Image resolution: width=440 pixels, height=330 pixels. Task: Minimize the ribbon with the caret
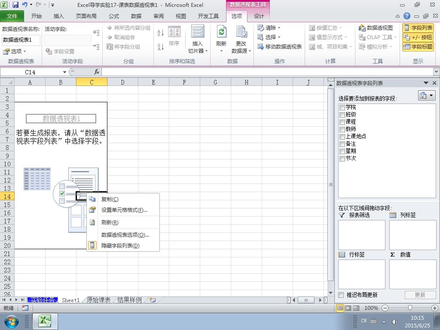397,16
